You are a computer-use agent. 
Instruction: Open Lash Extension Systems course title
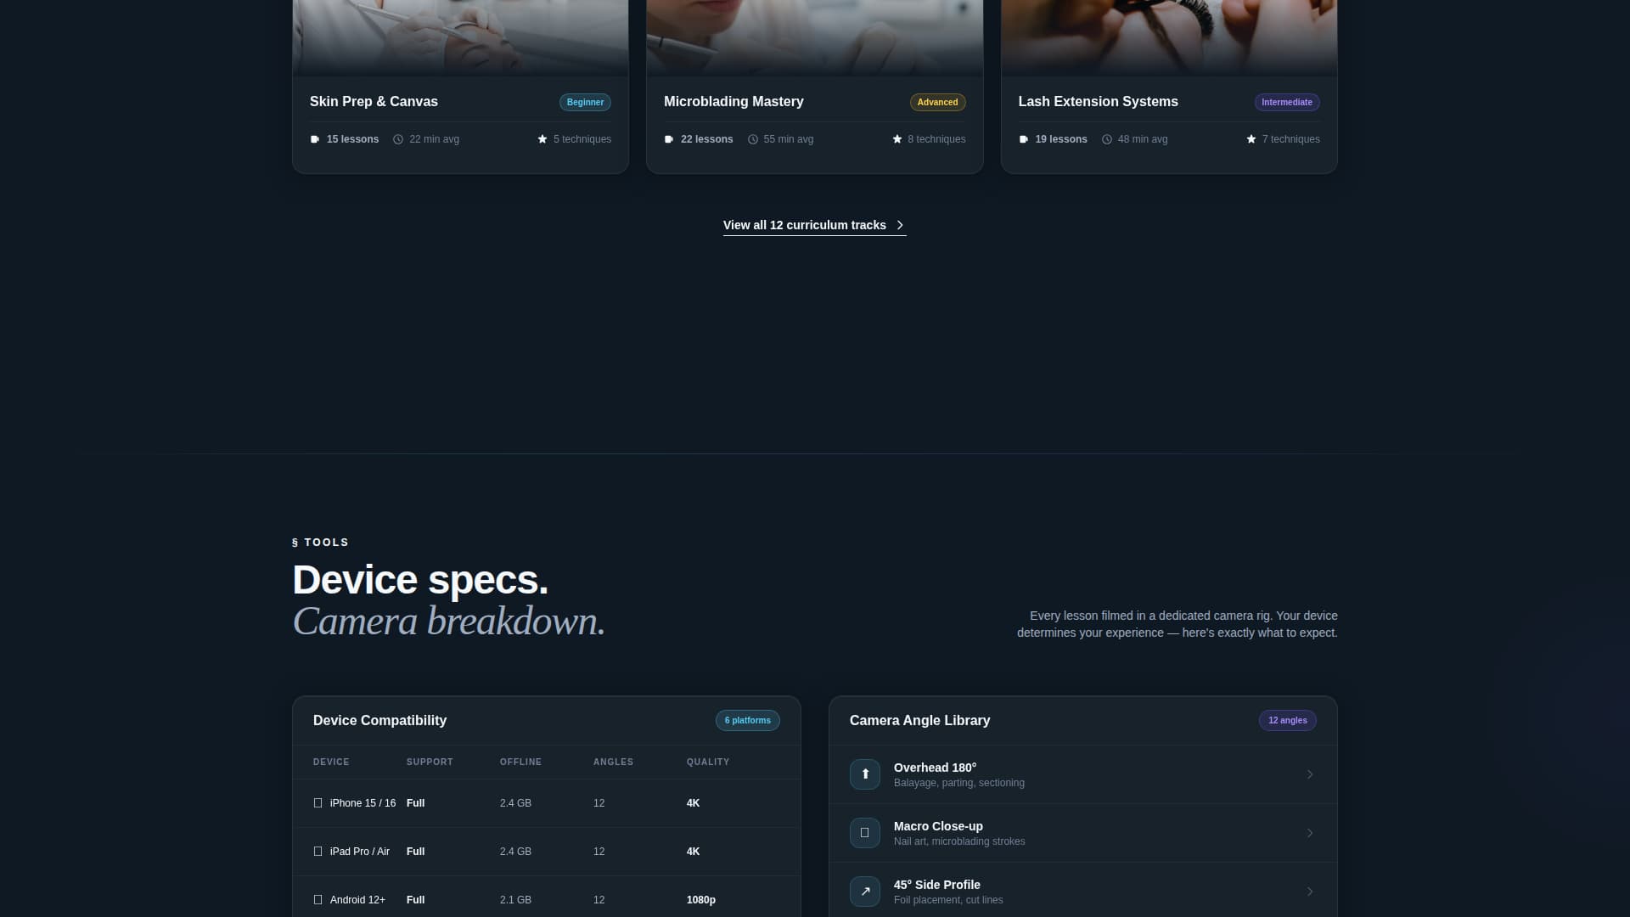point(1098,102)
